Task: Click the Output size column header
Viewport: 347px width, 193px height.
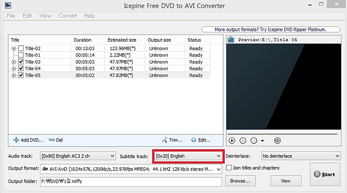Action: pyautogui.click(x=165, y=40)
